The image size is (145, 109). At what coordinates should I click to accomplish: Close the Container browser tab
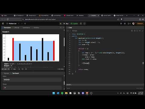[x=98, y=15]
